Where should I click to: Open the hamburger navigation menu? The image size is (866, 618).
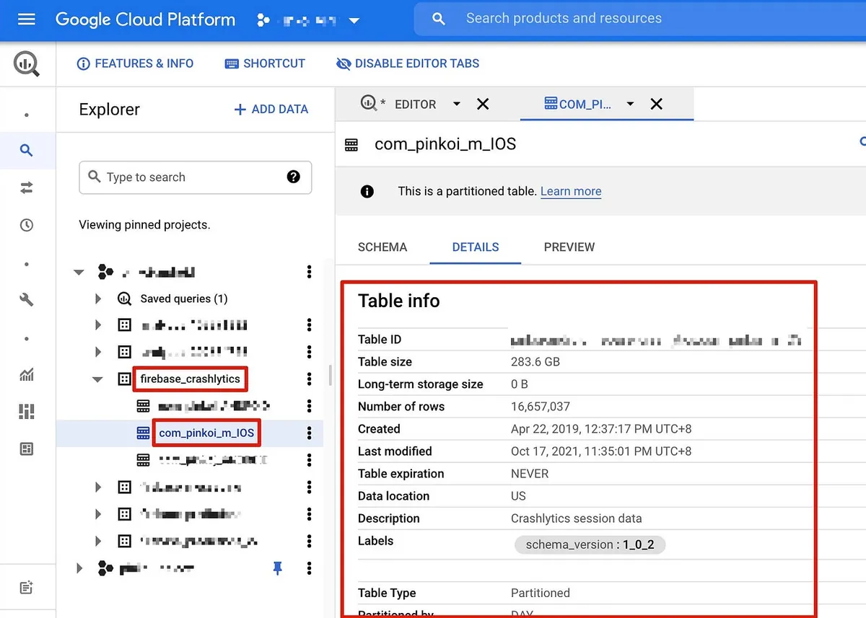27,19
